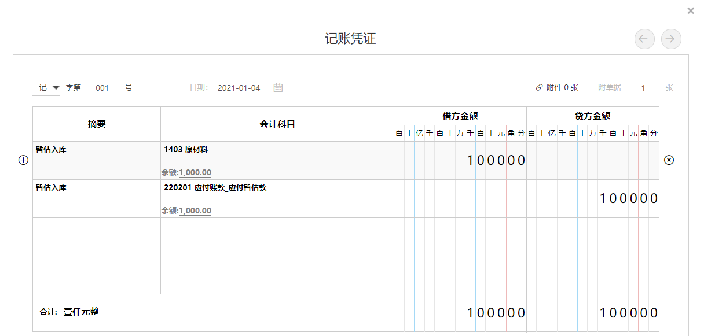Click the credit amount 100000 in second row
This screenshot has width=704, height=336.
coord(629,198)
